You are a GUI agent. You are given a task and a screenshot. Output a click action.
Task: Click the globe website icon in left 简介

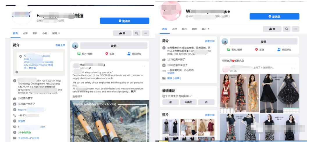click(x=15, y=110)
